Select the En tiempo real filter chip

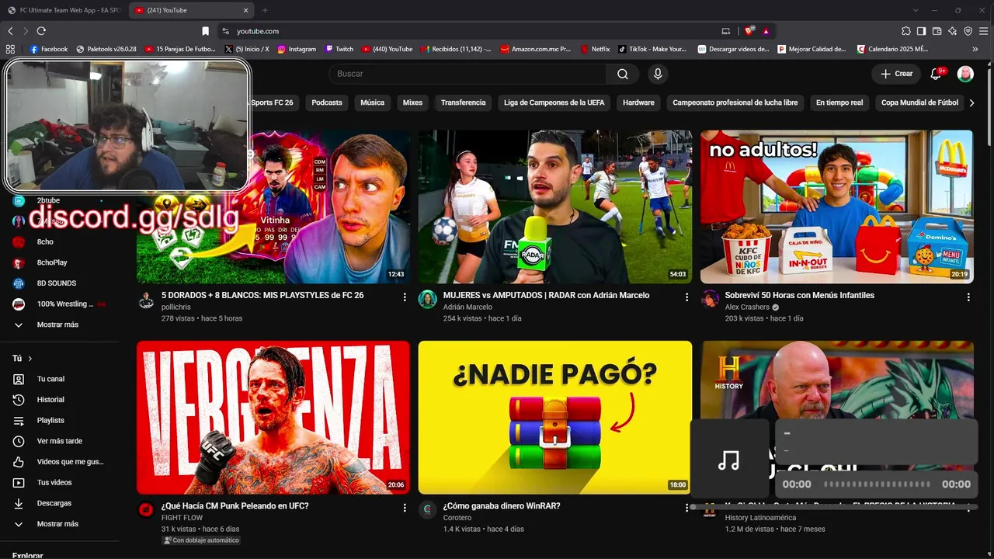(x=839, y=102)
